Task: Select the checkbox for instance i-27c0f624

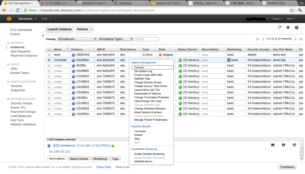Action: coord(49,81)
